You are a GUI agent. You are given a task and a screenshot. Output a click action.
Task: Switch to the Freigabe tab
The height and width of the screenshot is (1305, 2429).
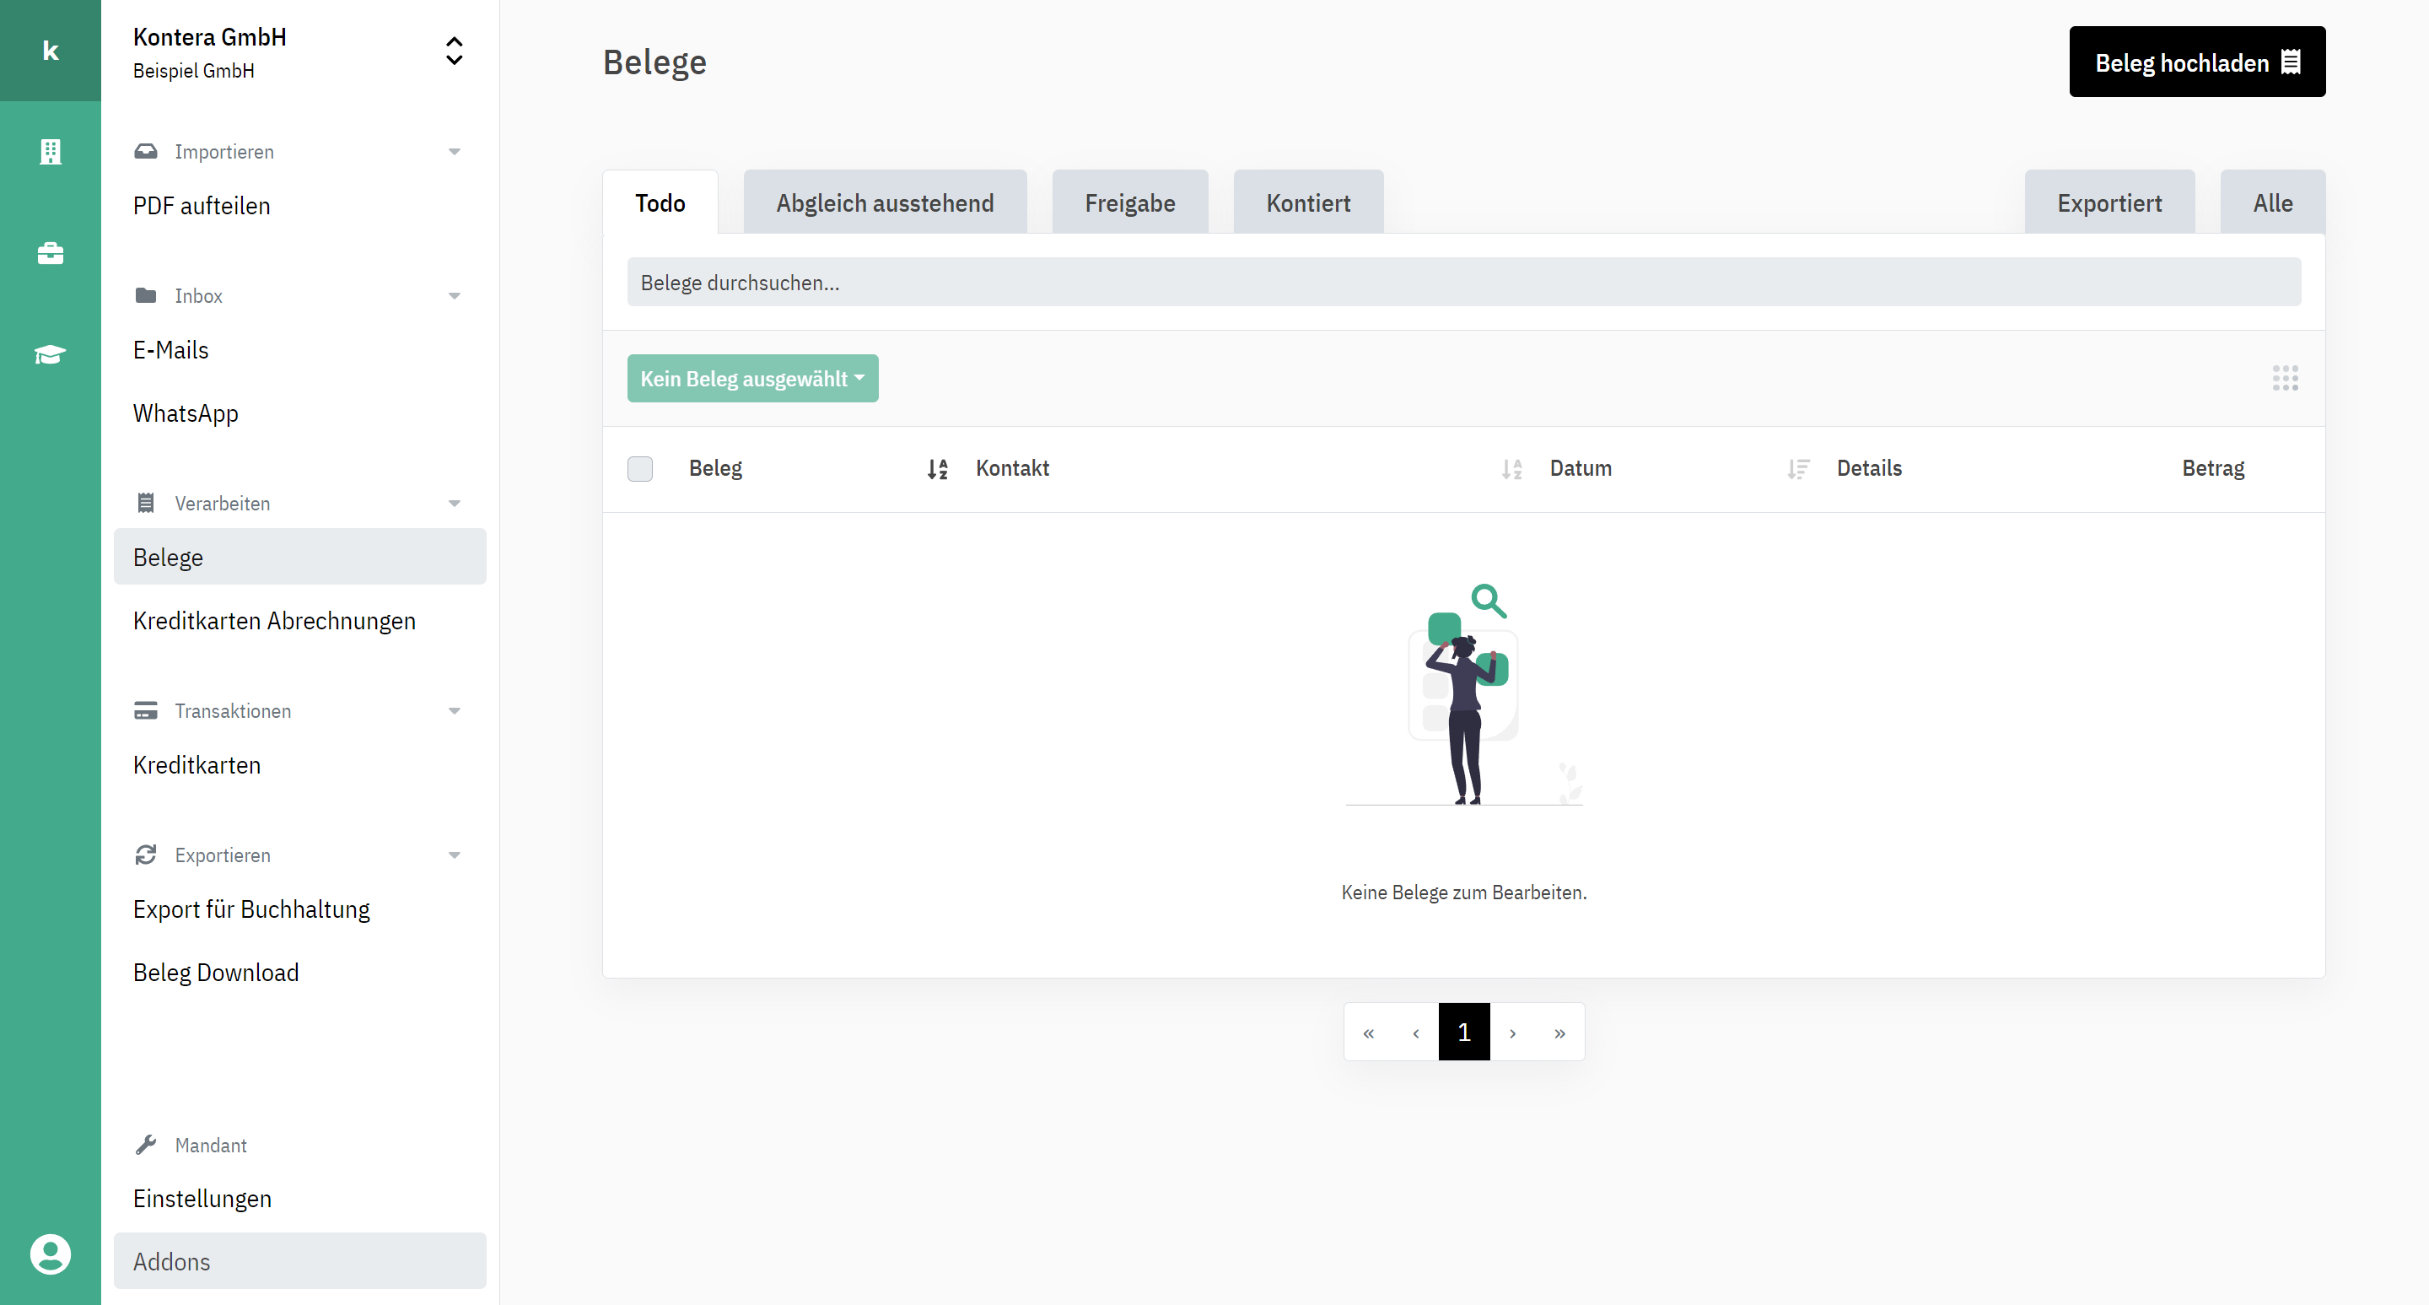(x=1128, y=202)
